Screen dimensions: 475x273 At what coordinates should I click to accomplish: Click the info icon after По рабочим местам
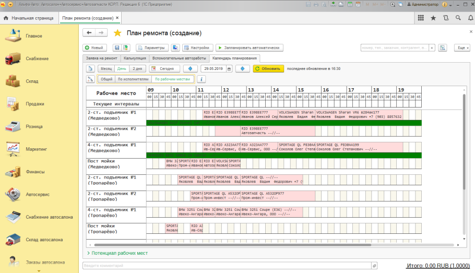[200, 79]
